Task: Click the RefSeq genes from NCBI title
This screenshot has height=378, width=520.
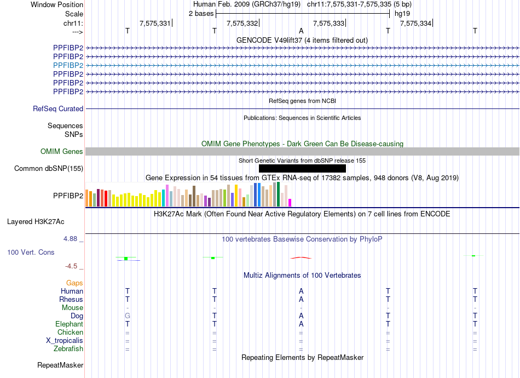Action: coord(302,101)
